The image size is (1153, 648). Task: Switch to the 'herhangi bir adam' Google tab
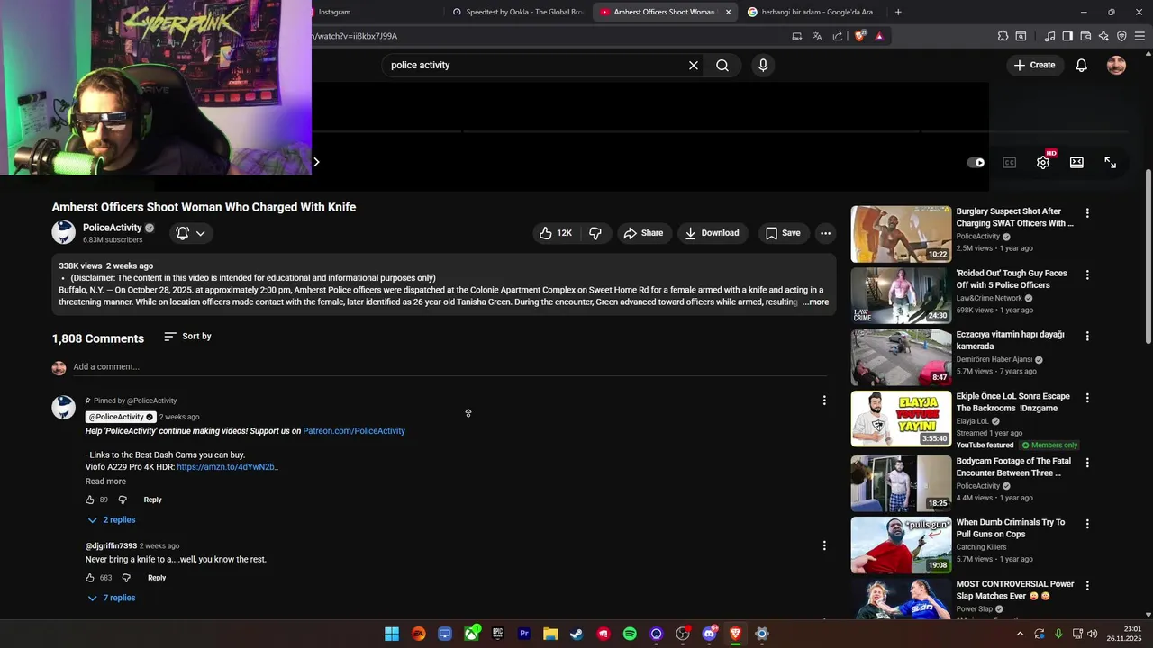coord(811,12)
